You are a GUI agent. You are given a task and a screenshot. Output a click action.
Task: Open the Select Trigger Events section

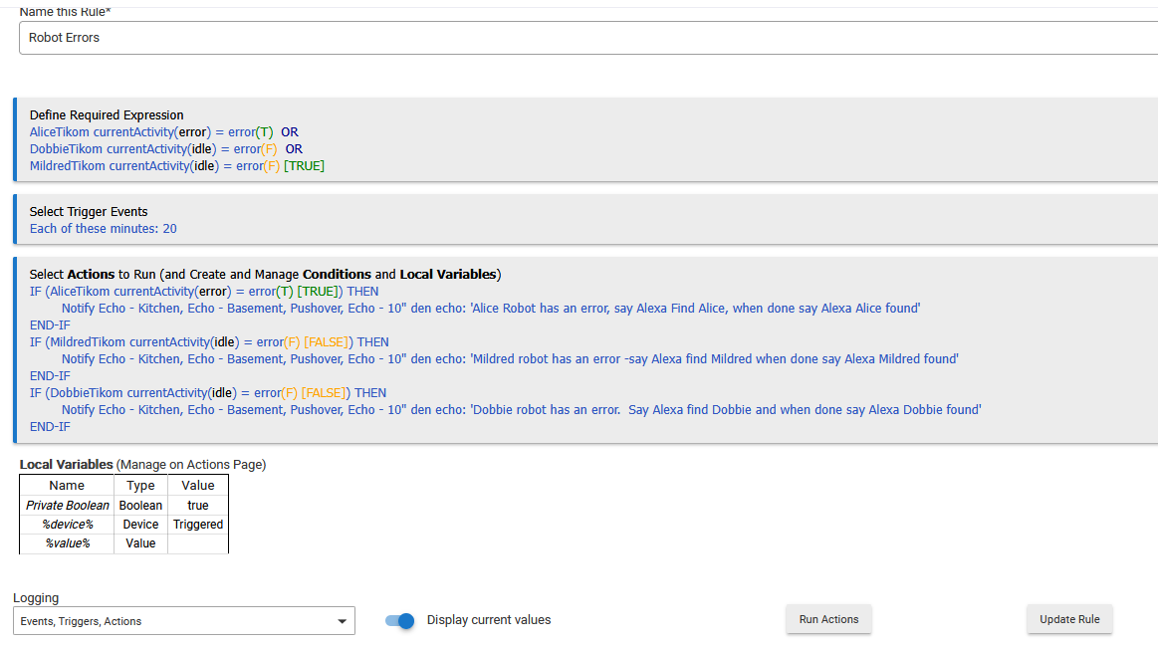click(89, 212)
